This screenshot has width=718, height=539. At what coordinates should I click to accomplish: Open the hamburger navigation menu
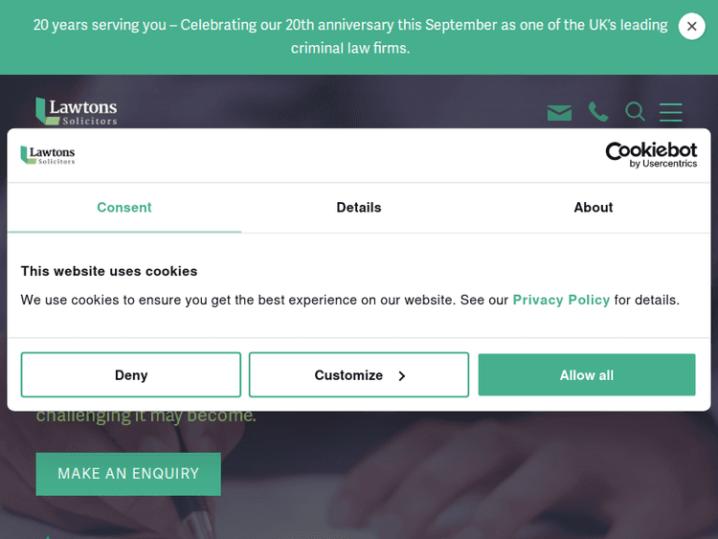671,112
